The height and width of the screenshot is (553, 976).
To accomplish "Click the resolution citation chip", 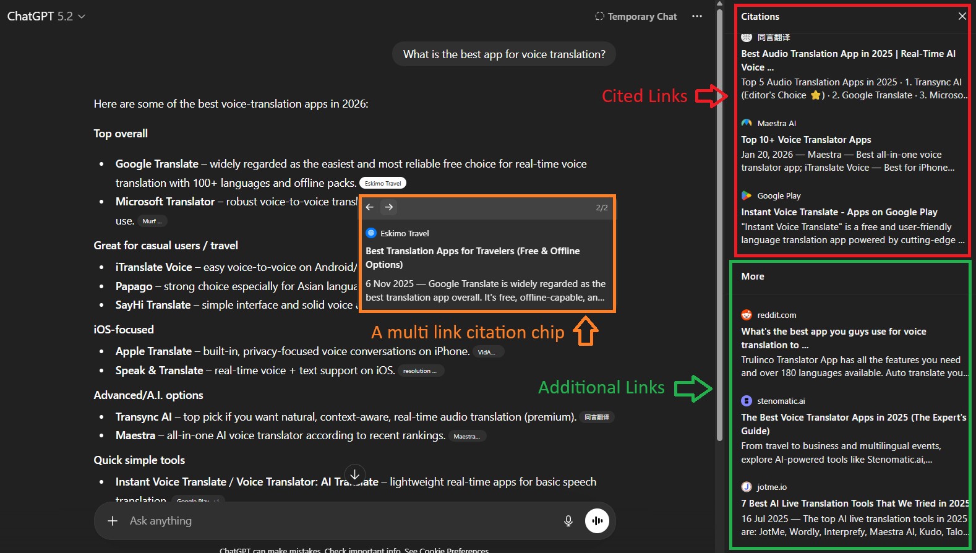I will (x=421, y=371).
